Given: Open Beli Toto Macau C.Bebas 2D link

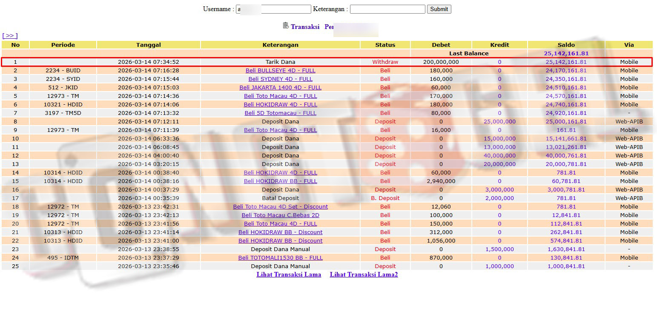Looking at the screenshot, I should (280, 215).
